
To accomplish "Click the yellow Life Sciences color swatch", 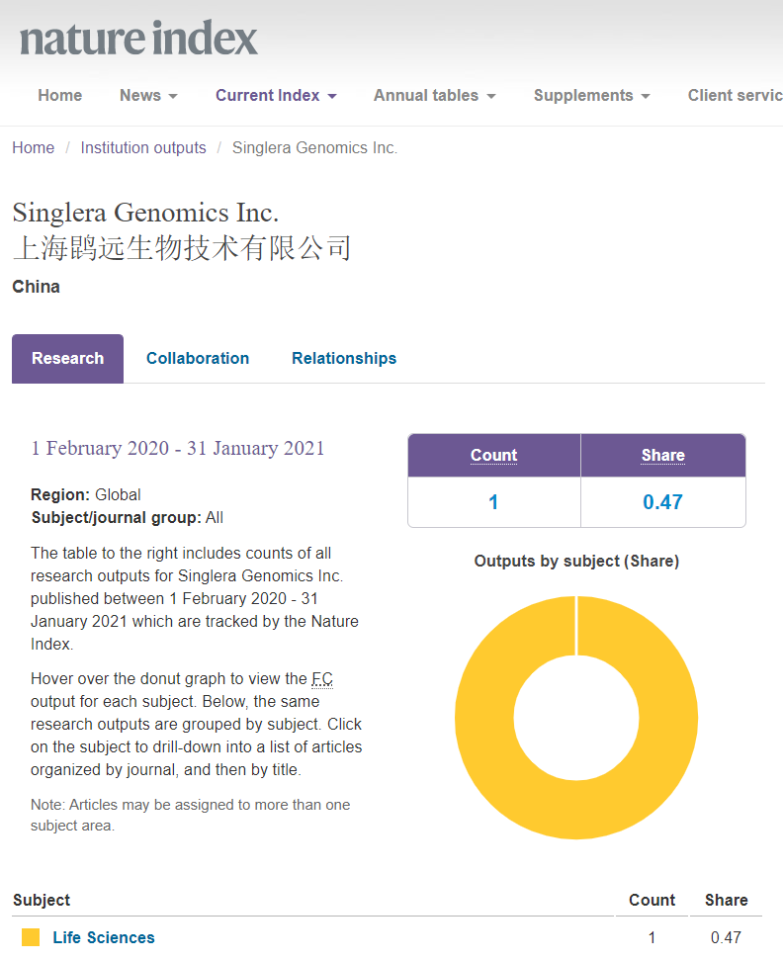I will (31, 937).
